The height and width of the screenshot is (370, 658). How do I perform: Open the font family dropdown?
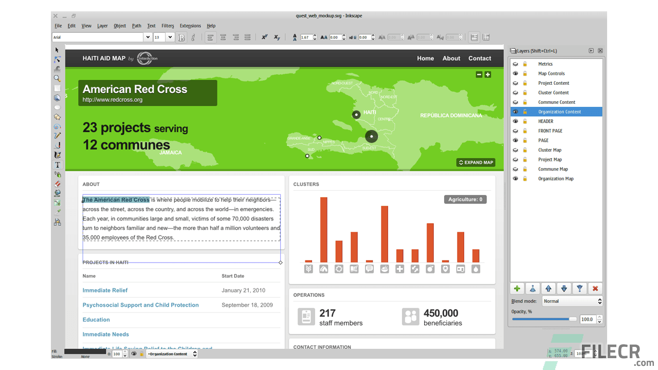tap(148, 37)
